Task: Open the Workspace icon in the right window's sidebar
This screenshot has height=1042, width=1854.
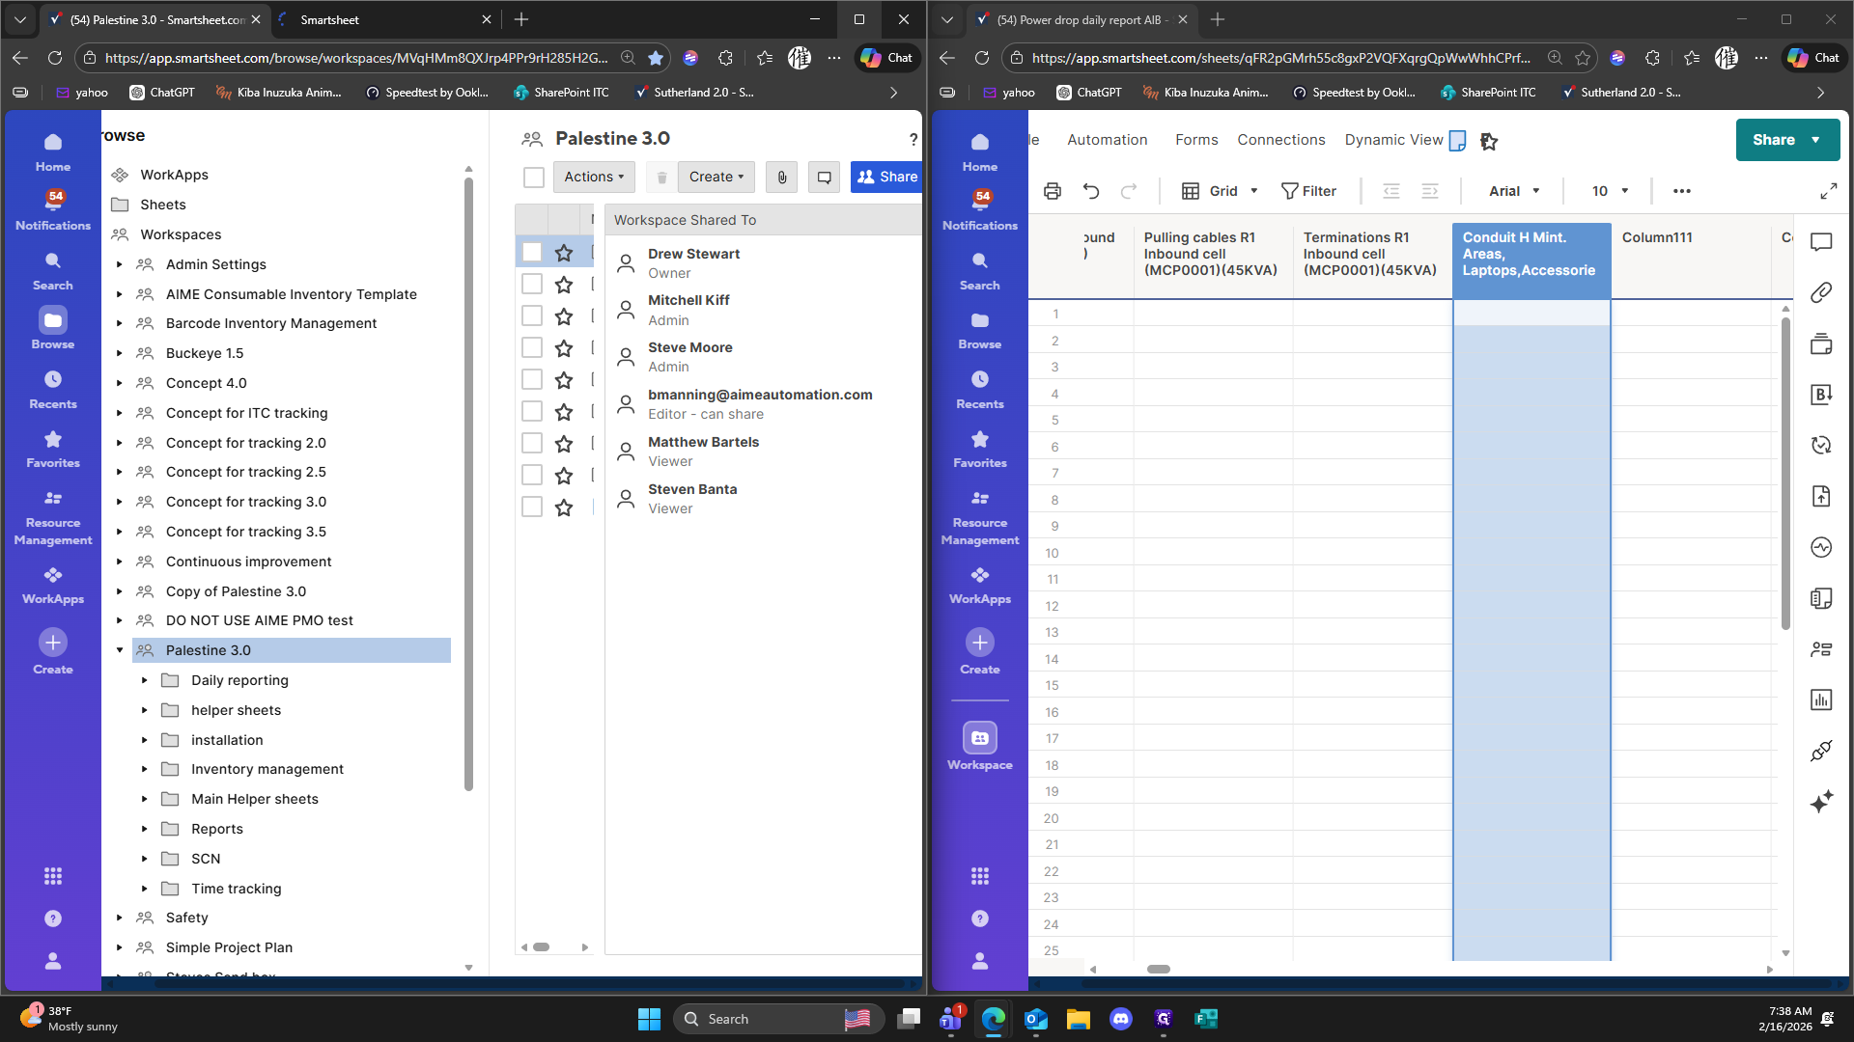Action: tap(979, 739)
